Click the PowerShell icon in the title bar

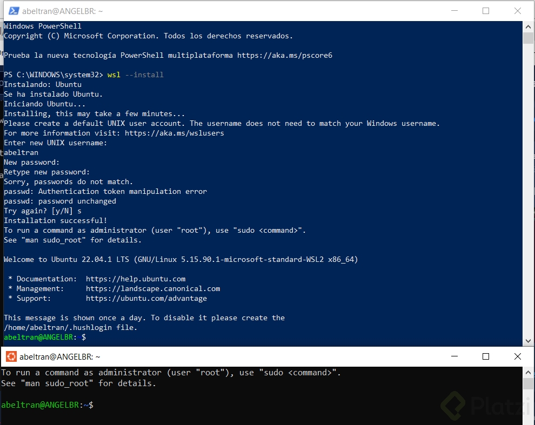pyautogui.click(x=14, y=11)
